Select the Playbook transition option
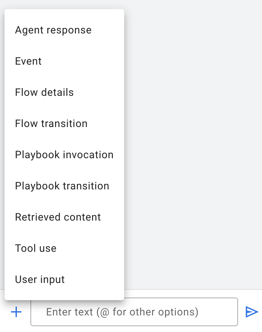 pyautogui.click(x=62, y=186)
